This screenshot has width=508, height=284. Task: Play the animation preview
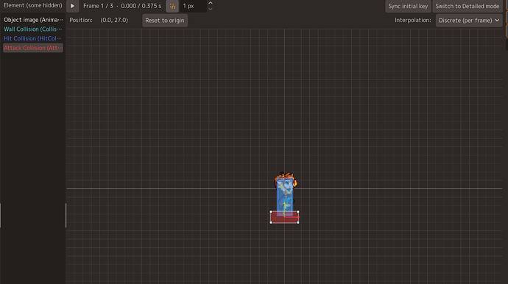pos(73,6)
